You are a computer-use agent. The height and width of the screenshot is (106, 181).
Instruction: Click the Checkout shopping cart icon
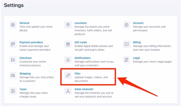click(13, 60)
